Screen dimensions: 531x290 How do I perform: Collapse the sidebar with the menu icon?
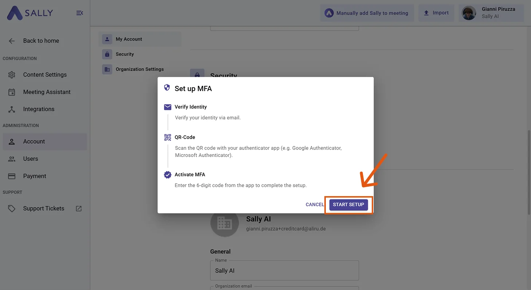tap(79, 13)
